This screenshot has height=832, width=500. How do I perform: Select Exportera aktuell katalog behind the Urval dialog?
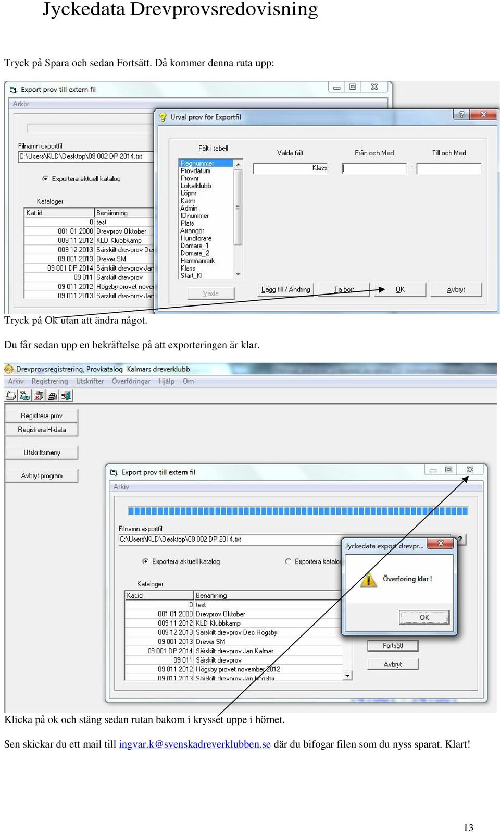(x=45, y=179)
